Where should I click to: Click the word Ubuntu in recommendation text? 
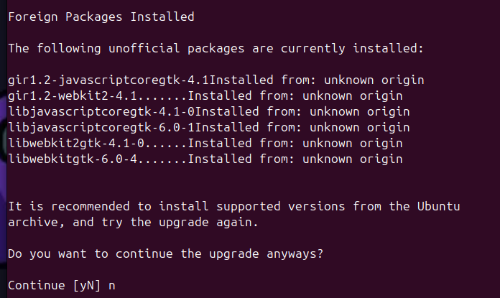pos(438,207)
